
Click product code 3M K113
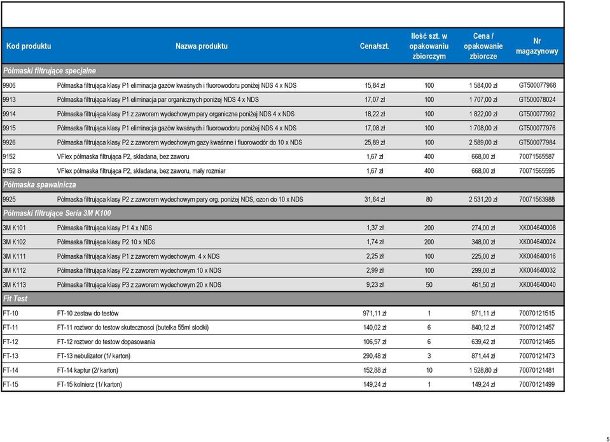15,285
